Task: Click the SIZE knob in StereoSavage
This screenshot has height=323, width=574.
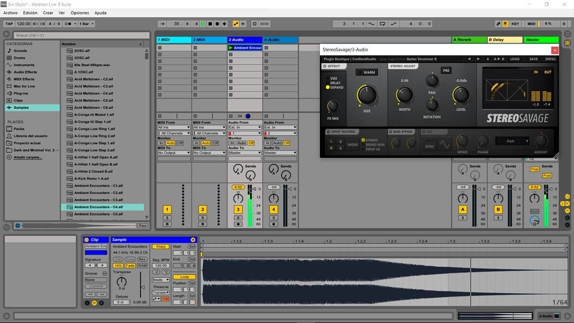Action: [x=367, y=95]
